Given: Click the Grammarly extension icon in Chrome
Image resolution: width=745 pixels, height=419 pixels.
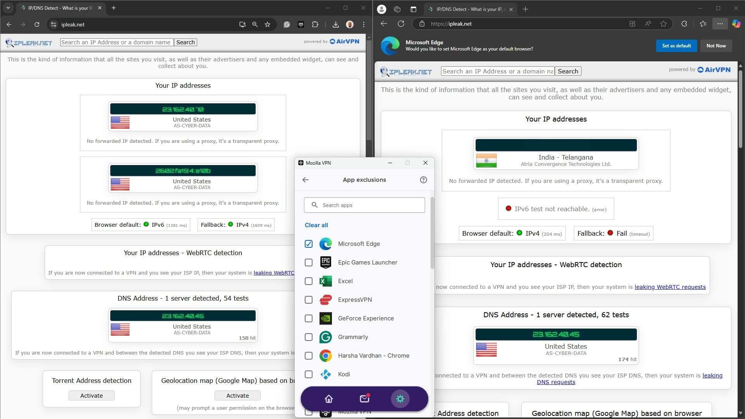Looking at the screenshot, I should tap(287, 24).
